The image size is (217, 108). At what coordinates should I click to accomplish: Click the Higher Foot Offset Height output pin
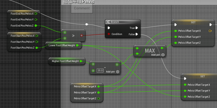coord(81,61)
